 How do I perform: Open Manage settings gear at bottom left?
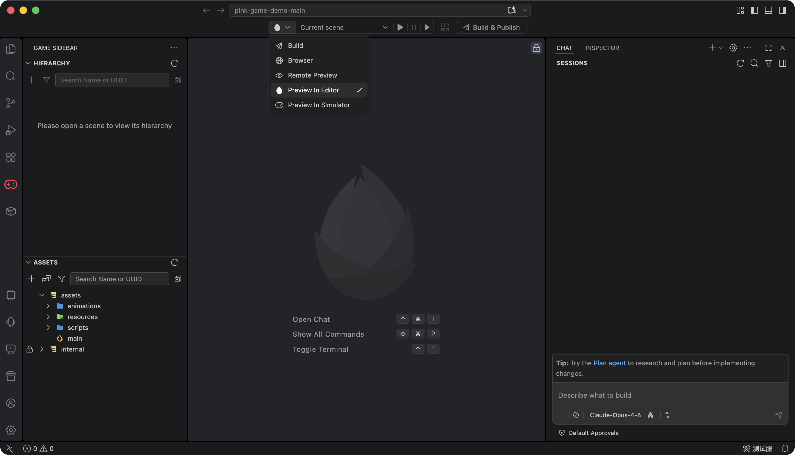(11, 430)
